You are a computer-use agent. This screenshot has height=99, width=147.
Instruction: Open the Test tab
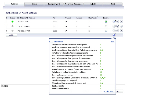pos(113,4)
